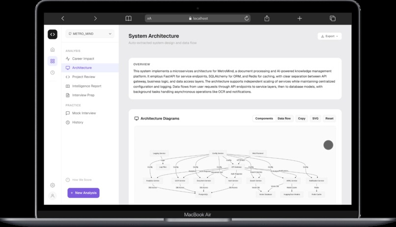The width and height of the screenshot is (396, 227).
Task: Open the METRO_MIND project dropdown
Action: 90,34
